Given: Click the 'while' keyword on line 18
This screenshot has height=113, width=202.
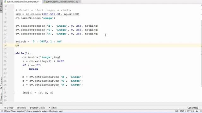Looking at the screenshot, I should click(20, 53).
